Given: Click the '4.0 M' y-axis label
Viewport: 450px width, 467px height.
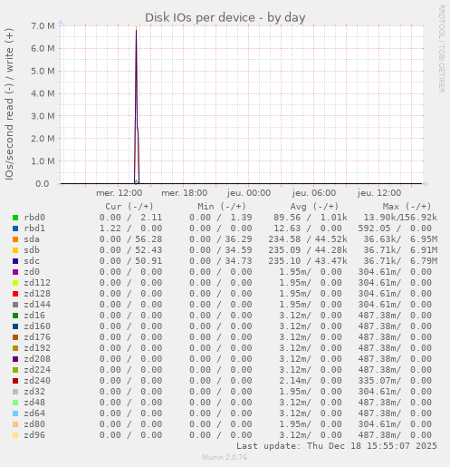Looking at the screenshot, I should pyautogui.click(x=43, y=93).
